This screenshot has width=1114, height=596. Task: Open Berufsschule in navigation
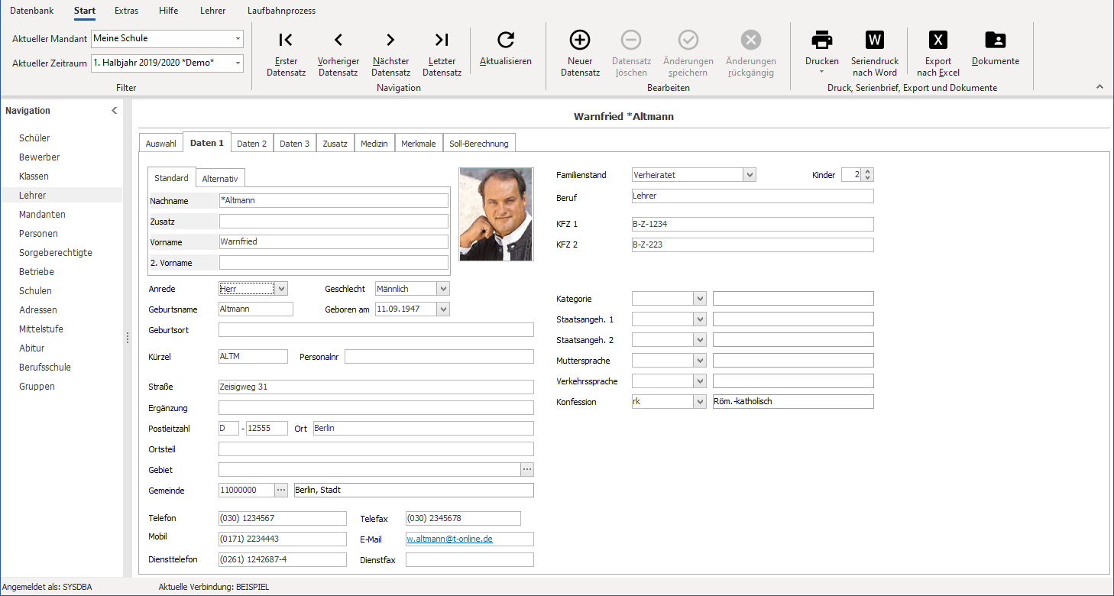pyautogui.click(x=45, y=368)
